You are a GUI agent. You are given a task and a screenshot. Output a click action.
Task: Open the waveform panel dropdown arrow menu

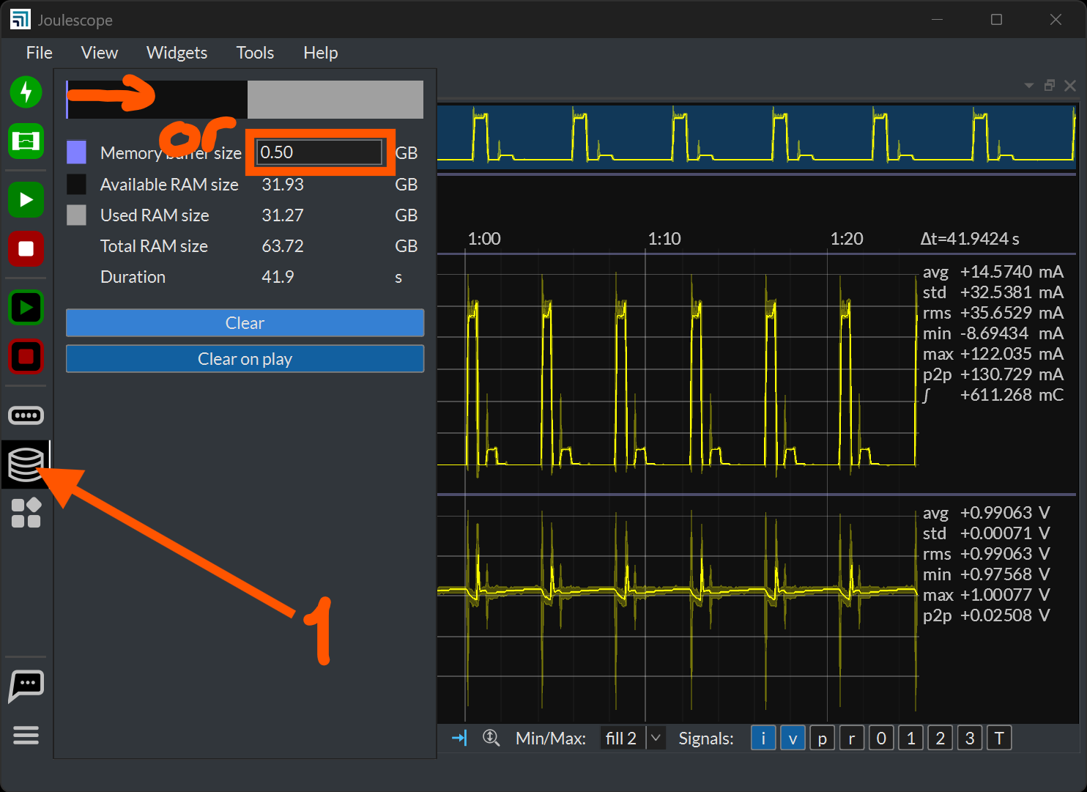coord(1029,86)
